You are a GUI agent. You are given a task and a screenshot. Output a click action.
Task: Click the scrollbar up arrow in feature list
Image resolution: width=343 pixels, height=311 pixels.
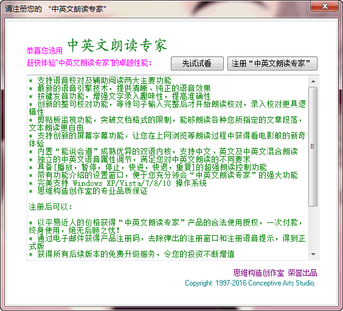(313, 81)
